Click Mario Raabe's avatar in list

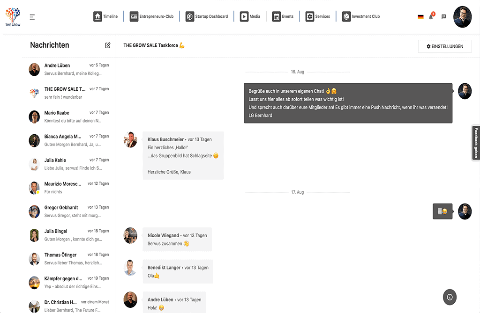(34, 117)
